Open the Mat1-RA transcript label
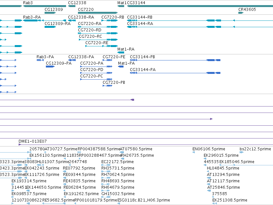273x205 pixels. 126,49
